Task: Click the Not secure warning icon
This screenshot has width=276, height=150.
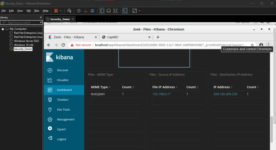Action: [72, 45]
